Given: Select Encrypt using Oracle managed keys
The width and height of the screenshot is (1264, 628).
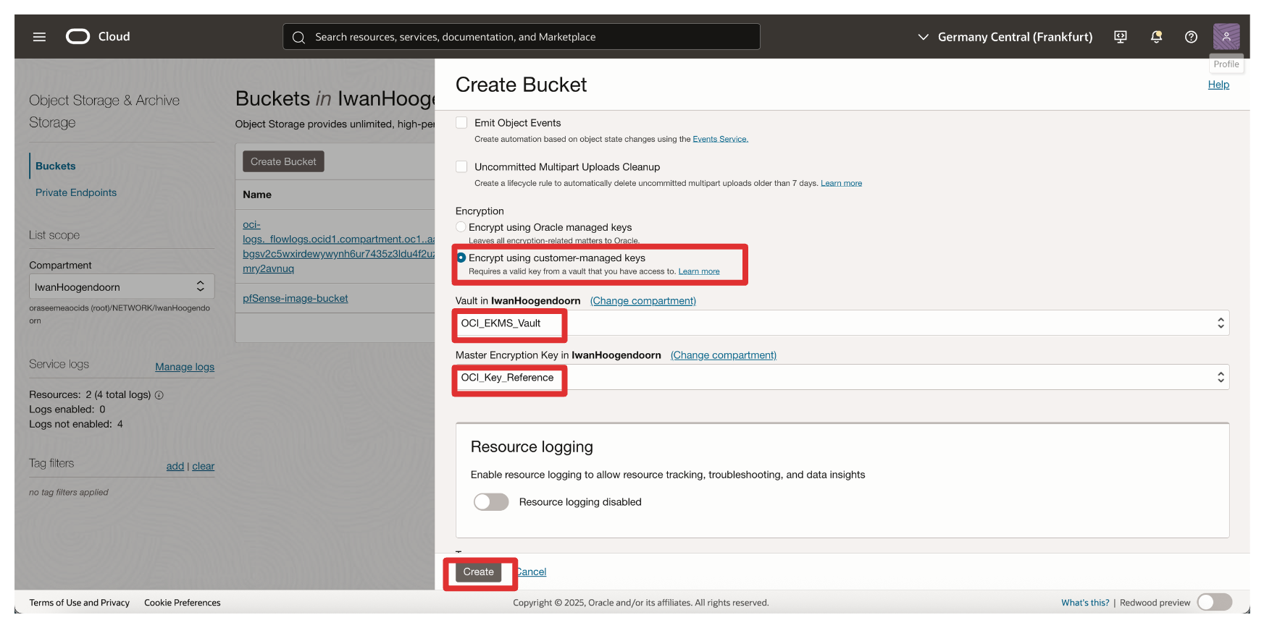Looking at the screenshot, I should coord(461,227).
